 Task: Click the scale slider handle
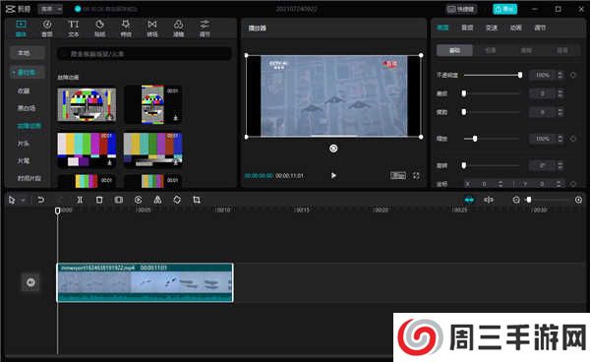tap(475, 139)
